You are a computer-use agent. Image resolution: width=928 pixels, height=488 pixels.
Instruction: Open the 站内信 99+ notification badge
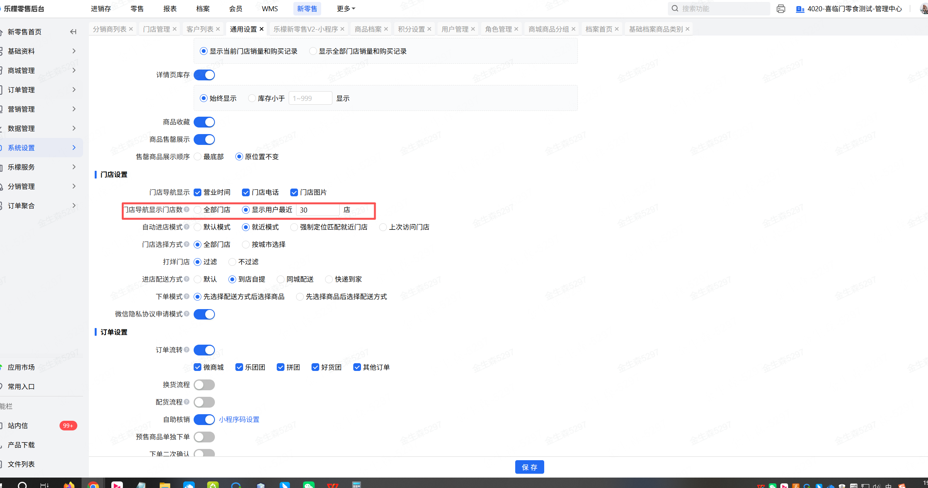pyautogui.click(x=68, y=425)
